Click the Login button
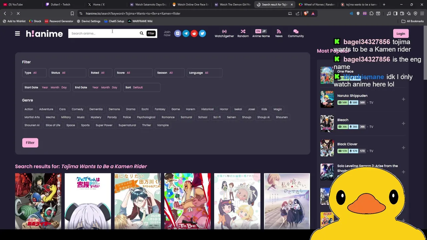 401,33
